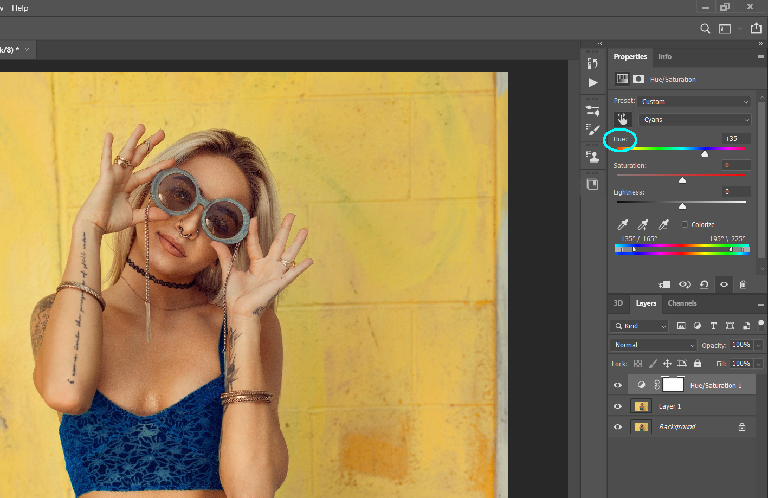The height and width of the screenshot is (498, 768).
Task: Open the Preset dropdown showing Custom
Action: pos(694,101)
